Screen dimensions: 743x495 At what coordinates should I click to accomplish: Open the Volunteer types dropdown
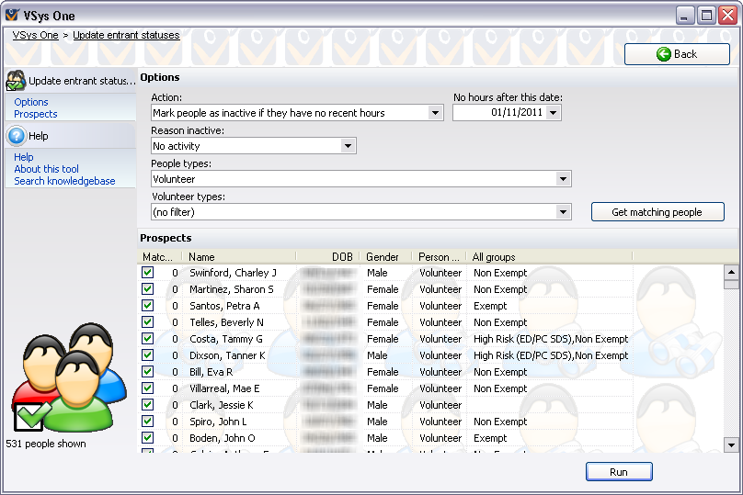563,212
